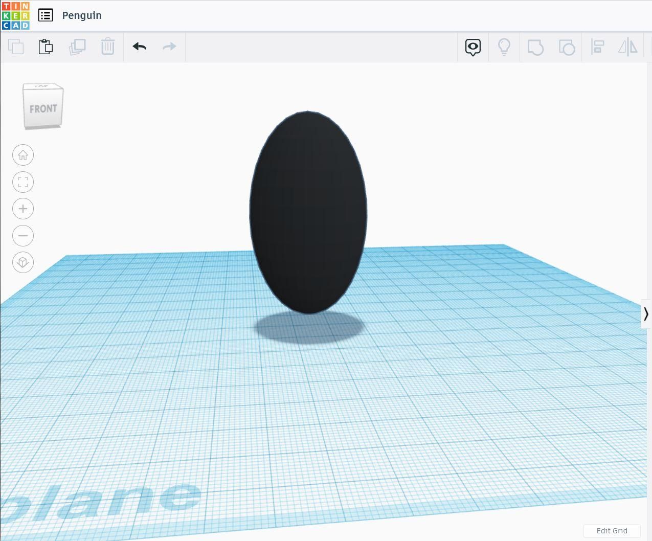Open the Align tool

pyautogui.click(x=597, y=47)
